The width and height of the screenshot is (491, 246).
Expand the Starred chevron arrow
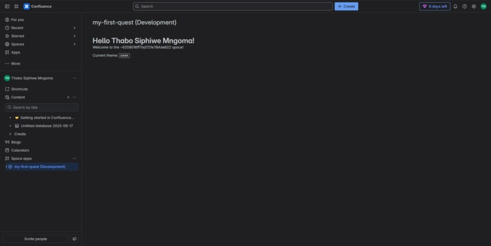coord(74,36)
